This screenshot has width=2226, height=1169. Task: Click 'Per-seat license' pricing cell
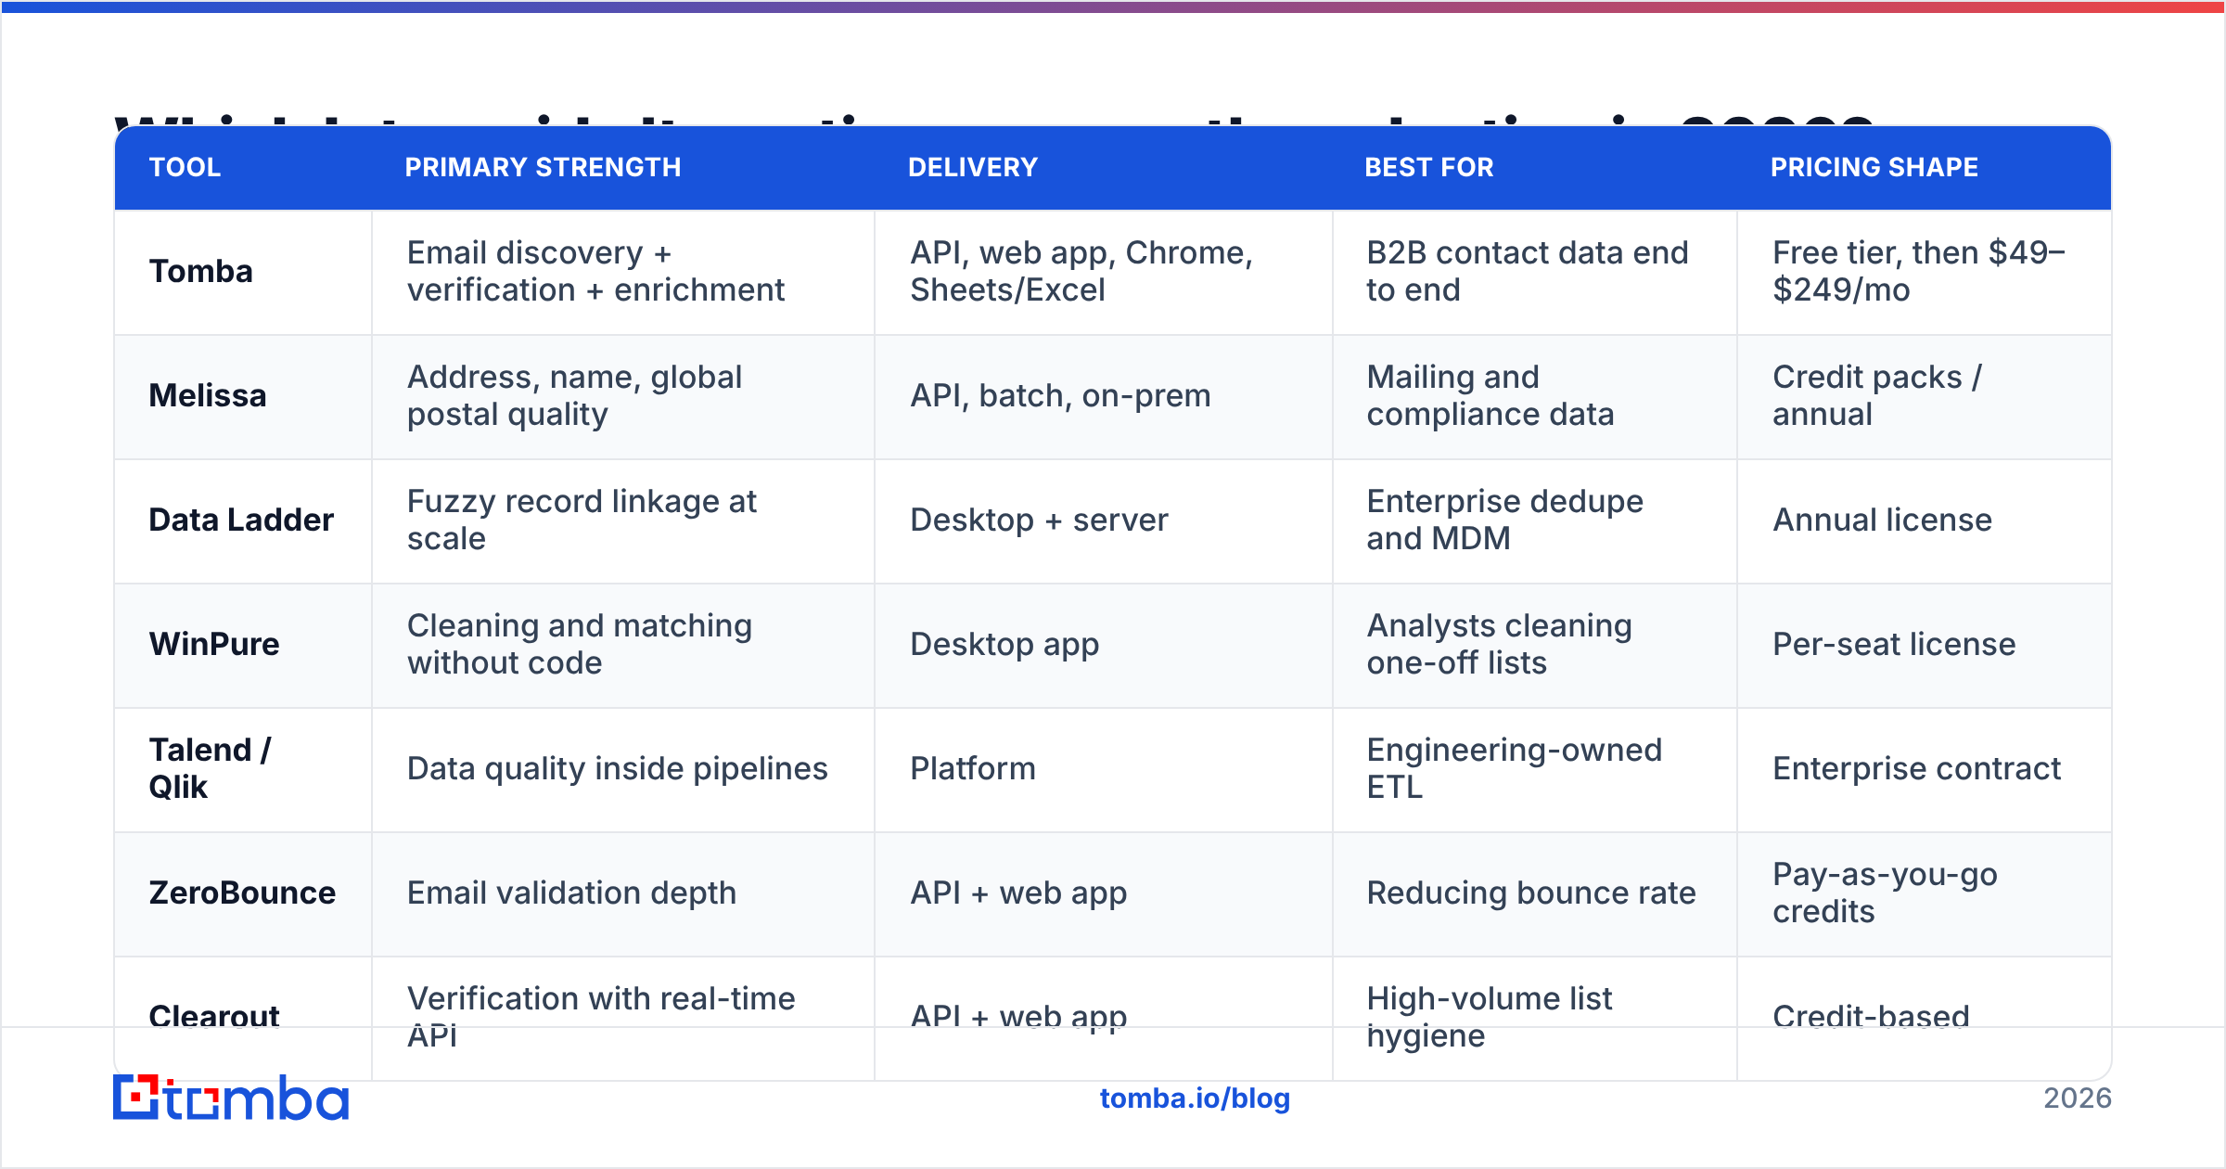pos(1925,645)
